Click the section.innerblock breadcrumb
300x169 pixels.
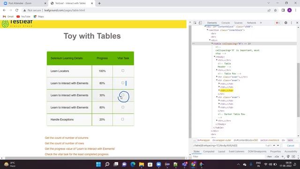pyautogui.click(x=270, y=140)
